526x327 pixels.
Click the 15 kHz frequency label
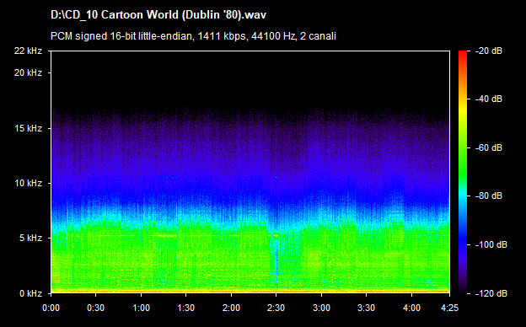(28, 128)
